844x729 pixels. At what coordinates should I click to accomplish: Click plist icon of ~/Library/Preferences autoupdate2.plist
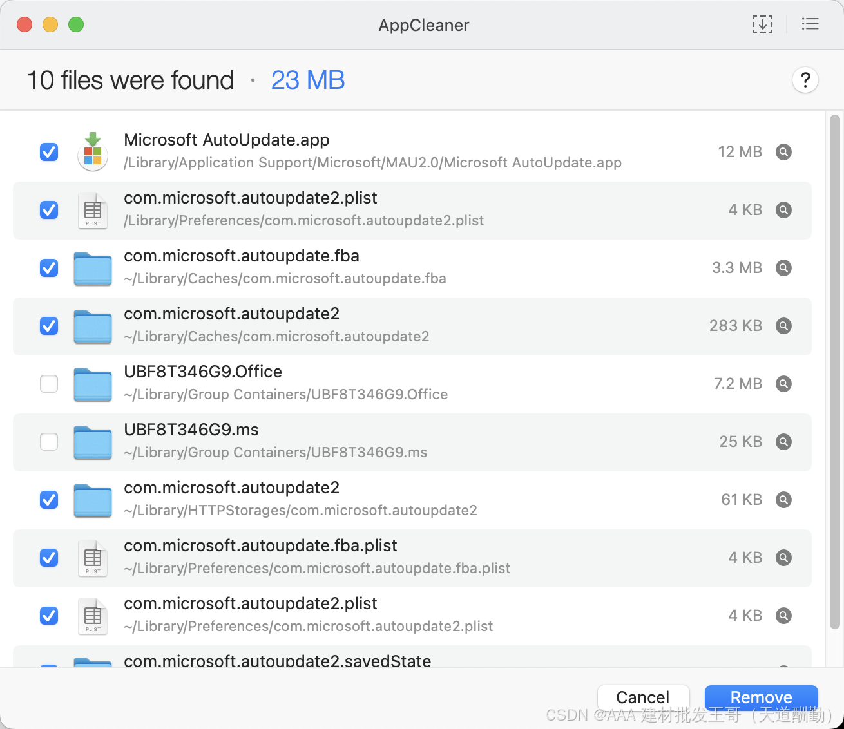tap(93, 616)
